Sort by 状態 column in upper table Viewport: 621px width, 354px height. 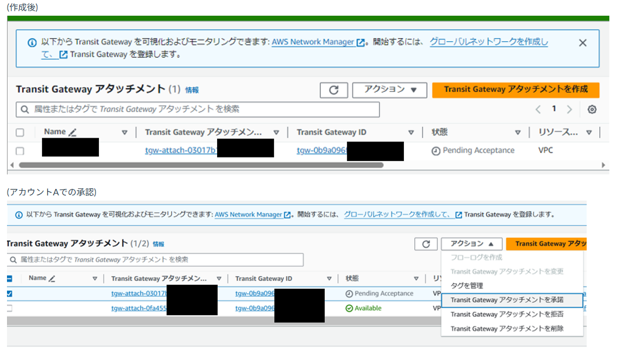[x=517, y=133]
